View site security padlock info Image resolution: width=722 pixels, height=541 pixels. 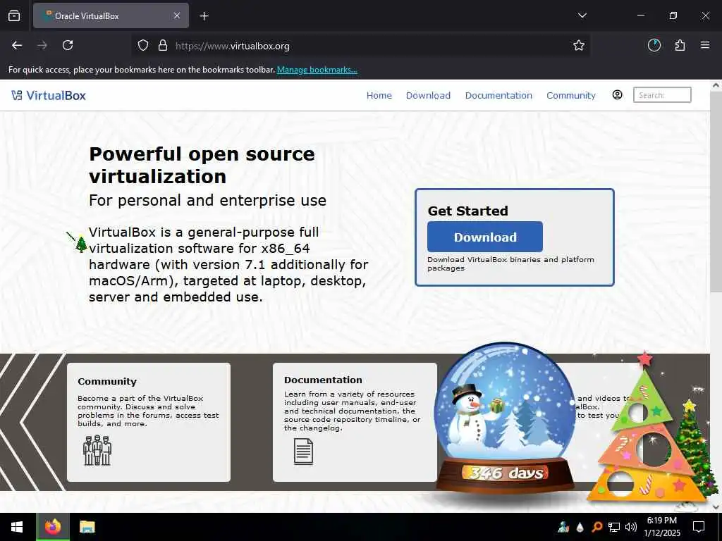(163, 46)
